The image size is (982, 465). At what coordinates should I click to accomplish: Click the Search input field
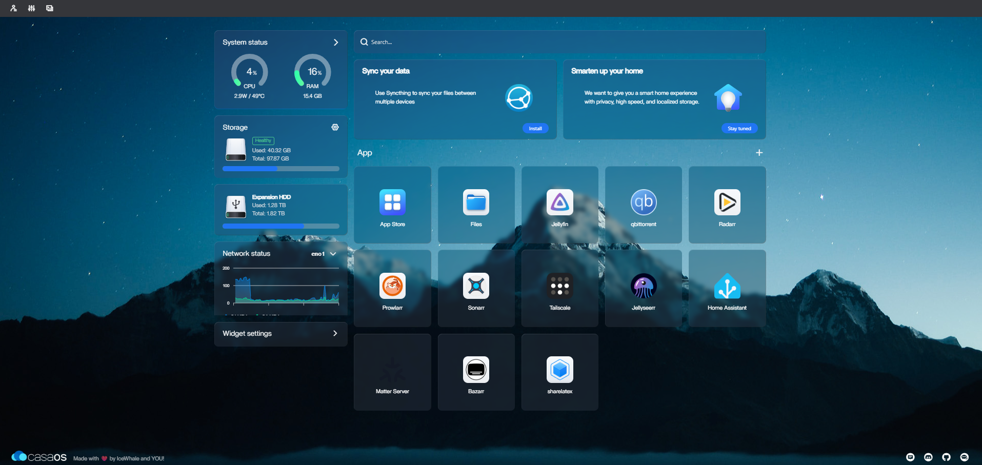(559, 42)
